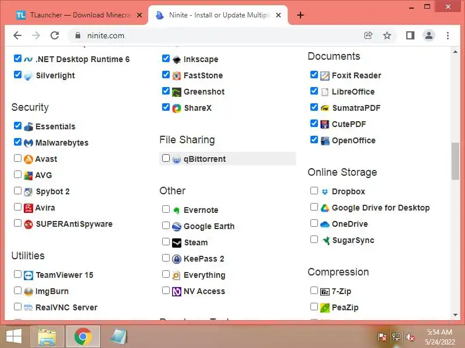
Task: Open the Chrome profile avatar menu
Action: (429, 35)
